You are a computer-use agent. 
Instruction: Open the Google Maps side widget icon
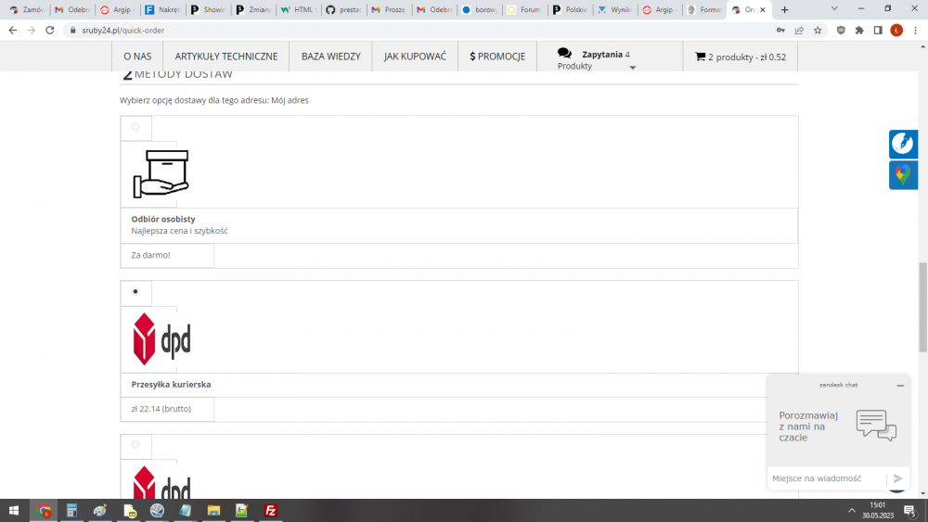click(903, 175)
